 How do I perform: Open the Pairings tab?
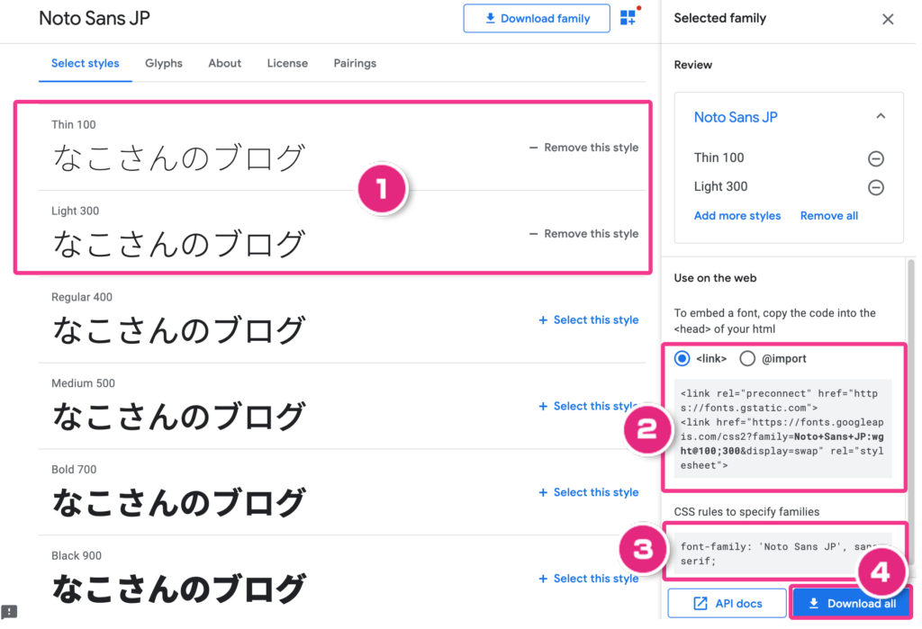pos(355,63)
